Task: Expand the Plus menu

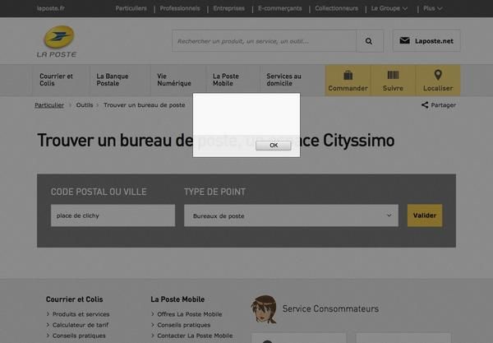Action: [432, 8]
